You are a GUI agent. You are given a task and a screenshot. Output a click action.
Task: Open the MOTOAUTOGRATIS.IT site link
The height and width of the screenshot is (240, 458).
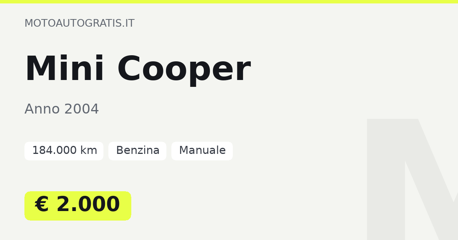pyautogui.click(x=79, y=23)
